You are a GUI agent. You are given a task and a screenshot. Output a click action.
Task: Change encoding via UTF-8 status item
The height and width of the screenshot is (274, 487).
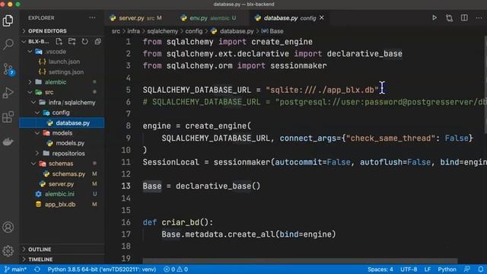(409, 269)
